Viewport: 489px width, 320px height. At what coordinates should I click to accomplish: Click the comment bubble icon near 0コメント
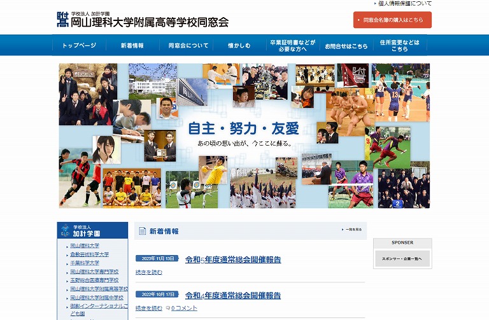pyautogui.click(x=167, y=309)
